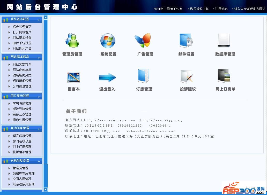Open 房间在线设置 in sidebar
Screen dimensions: 267x195
(x=22, y=141)
